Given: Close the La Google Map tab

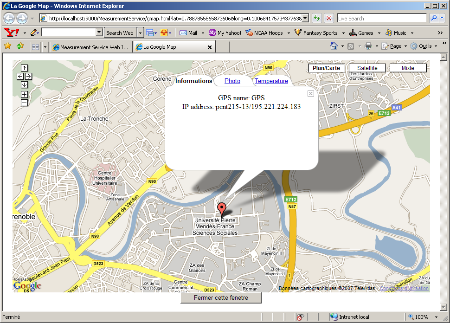Looking at the screenshot, I should pos(210,47).
